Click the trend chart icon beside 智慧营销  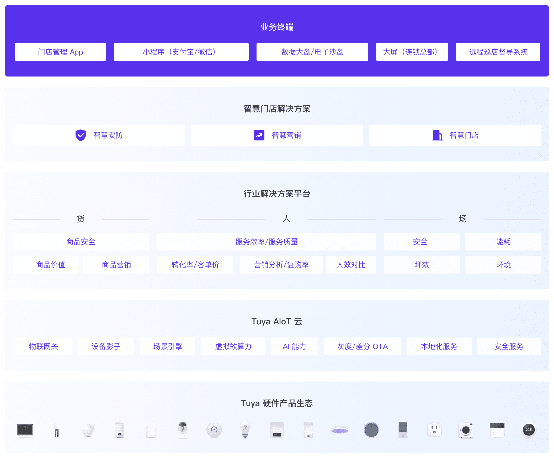point(259,135)
